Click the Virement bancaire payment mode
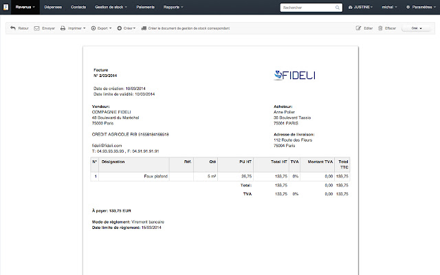Screen dimensions: 440x275 point(148,222)
